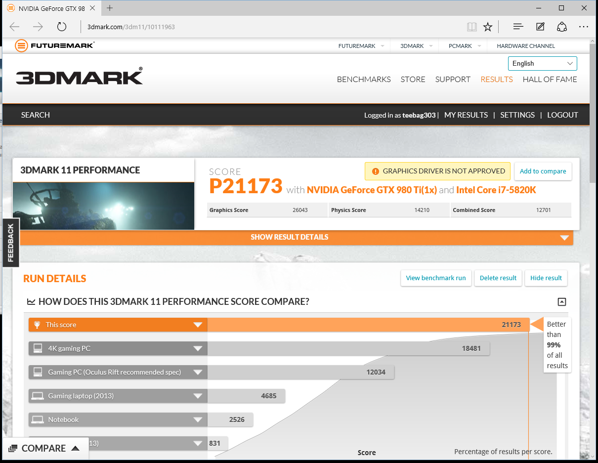Open the HARDWARE CHANNEL link
Image resolution: width=598 pixels, height=463 pixels.
(526, 46)
